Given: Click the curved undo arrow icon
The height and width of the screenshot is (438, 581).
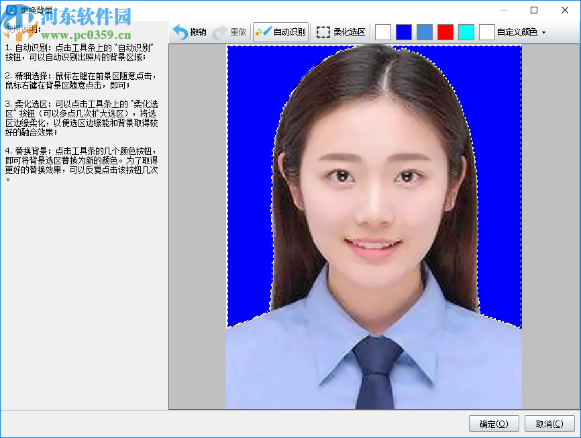Looking at the screenshot, I should (x=181, y=32).
